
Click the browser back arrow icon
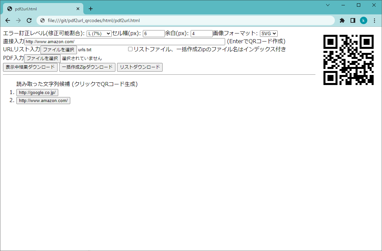(x=7, y=20)
